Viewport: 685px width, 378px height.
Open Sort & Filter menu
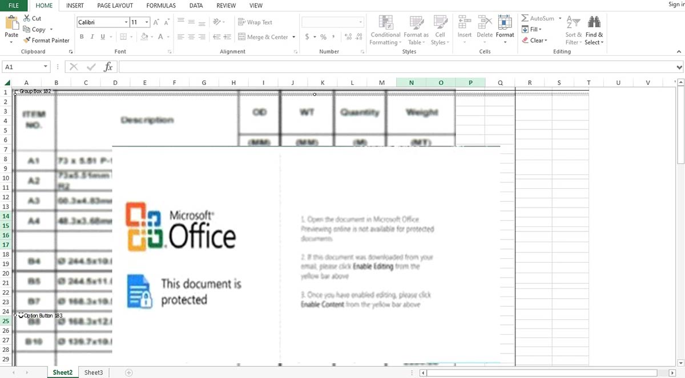[x=573, y=30]
